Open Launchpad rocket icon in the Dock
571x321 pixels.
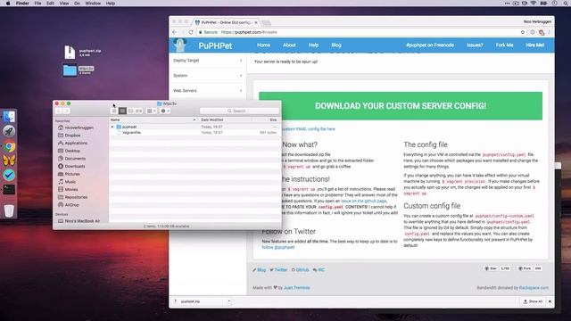[9, 131]
